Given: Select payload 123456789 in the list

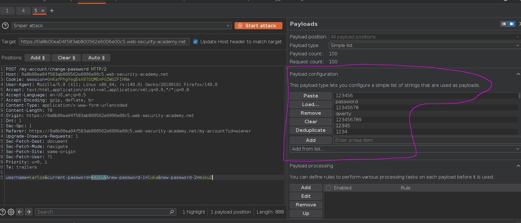Looking at the screenshot, I should [x=426, y=120].
